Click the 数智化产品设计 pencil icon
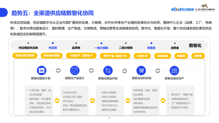Screen dimensions: 219x123 (75, 70)
